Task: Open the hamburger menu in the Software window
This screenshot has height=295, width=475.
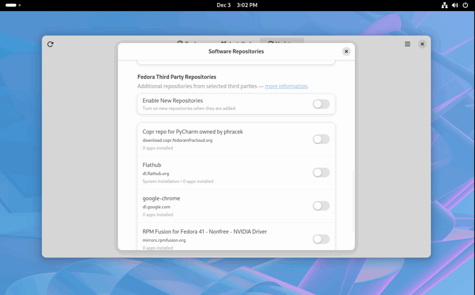Action: coord(407,44)
